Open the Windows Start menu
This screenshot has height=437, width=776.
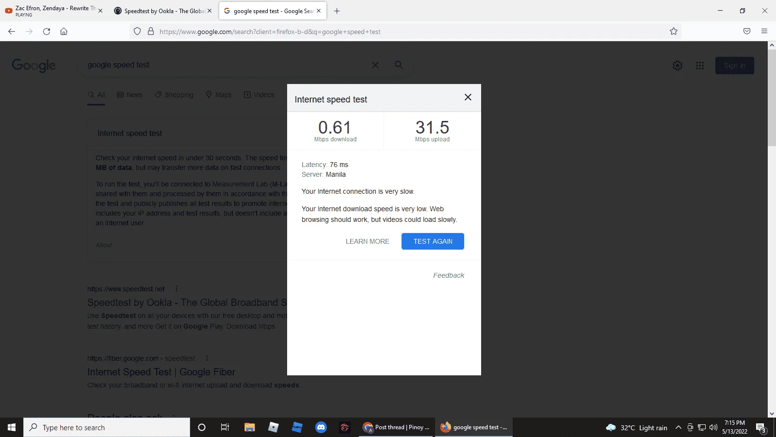pos(12,427)
